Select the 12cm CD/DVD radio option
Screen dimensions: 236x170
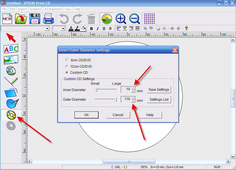pyautogui.click(x=67, y=67)
